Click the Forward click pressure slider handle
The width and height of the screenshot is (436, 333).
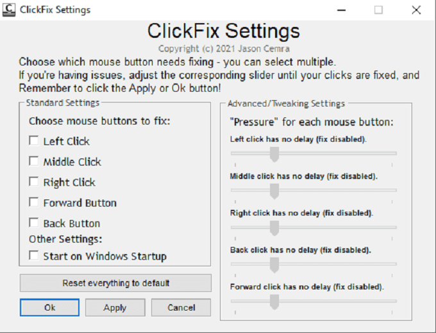point(274,301)
